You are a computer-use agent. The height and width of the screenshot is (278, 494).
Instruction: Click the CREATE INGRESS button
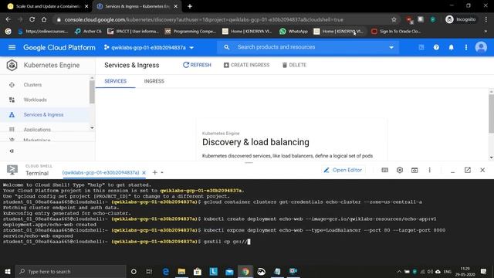click(247, 65)
